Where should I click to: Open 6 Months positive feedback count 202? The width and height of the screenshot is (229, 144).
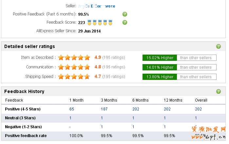(136, 109)
